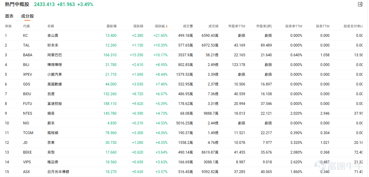Viewport: 369px width, 177px height.
Task: Select stock name 小鵬汽車
Action: tap(55, 75)
